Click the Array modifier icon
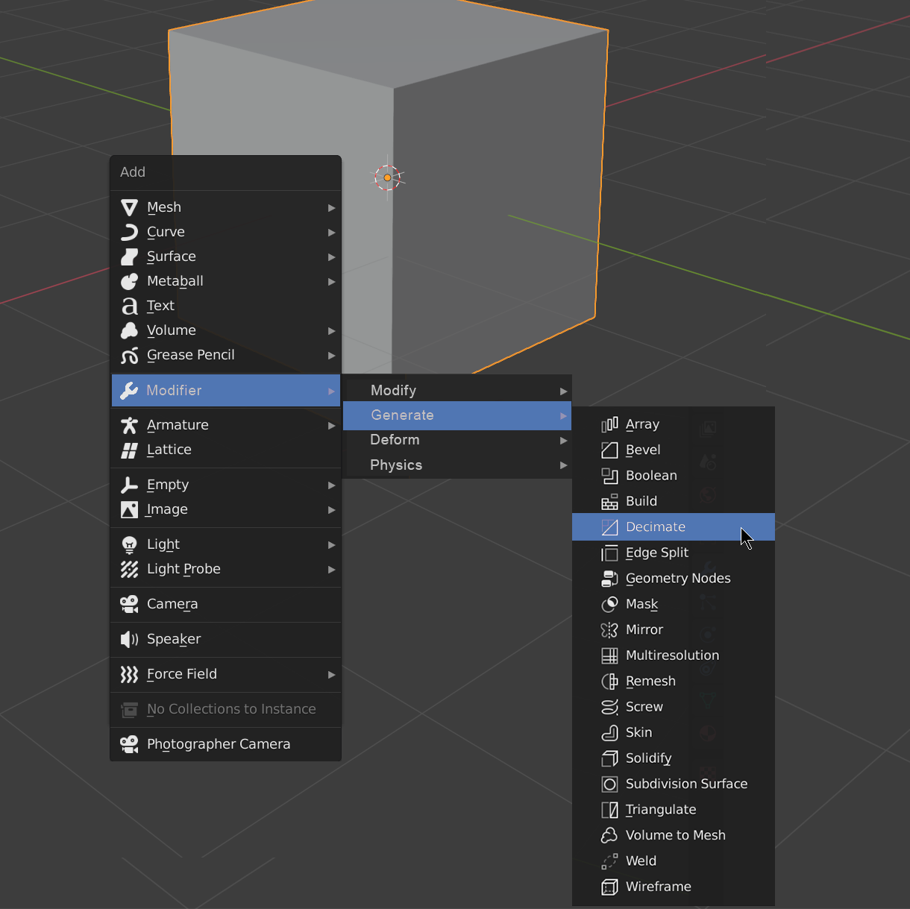Viewport: 910px width, 909px height. tap(609, 424)
